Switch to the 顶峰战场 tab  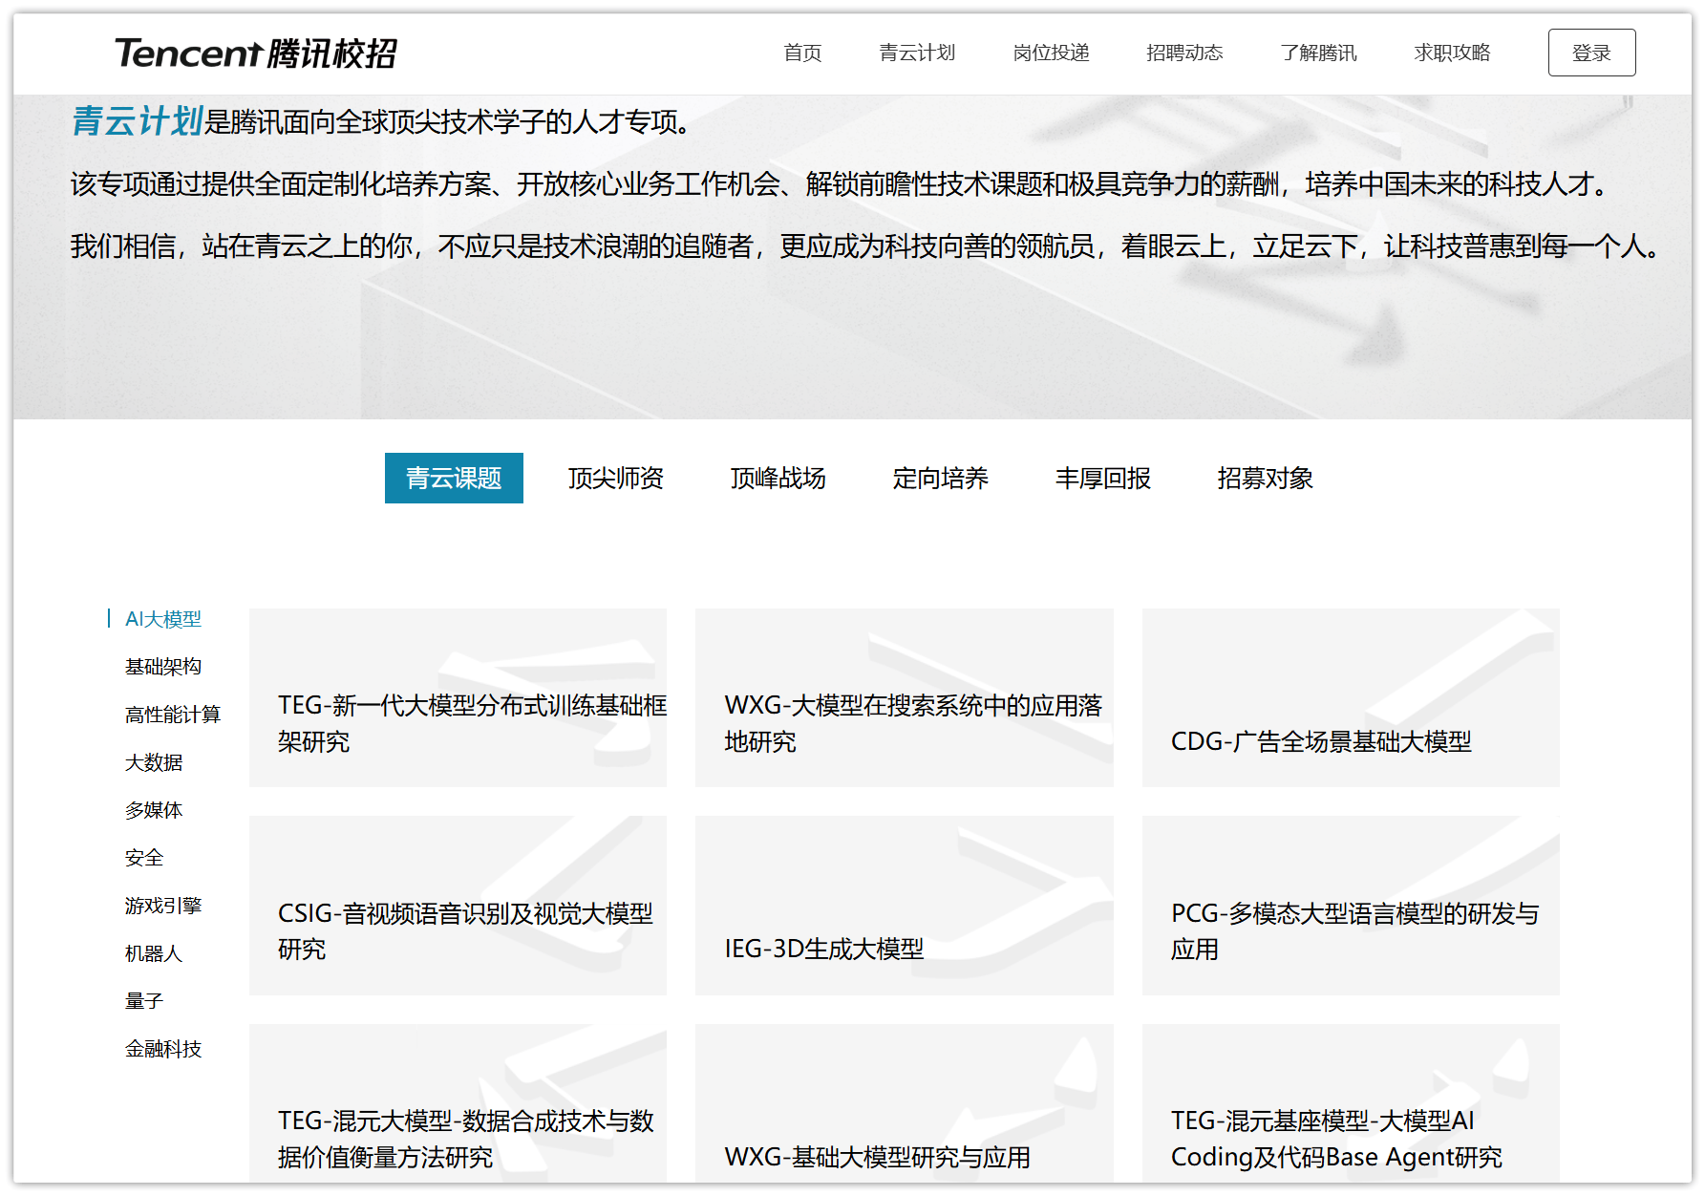[x=778, y=478]
